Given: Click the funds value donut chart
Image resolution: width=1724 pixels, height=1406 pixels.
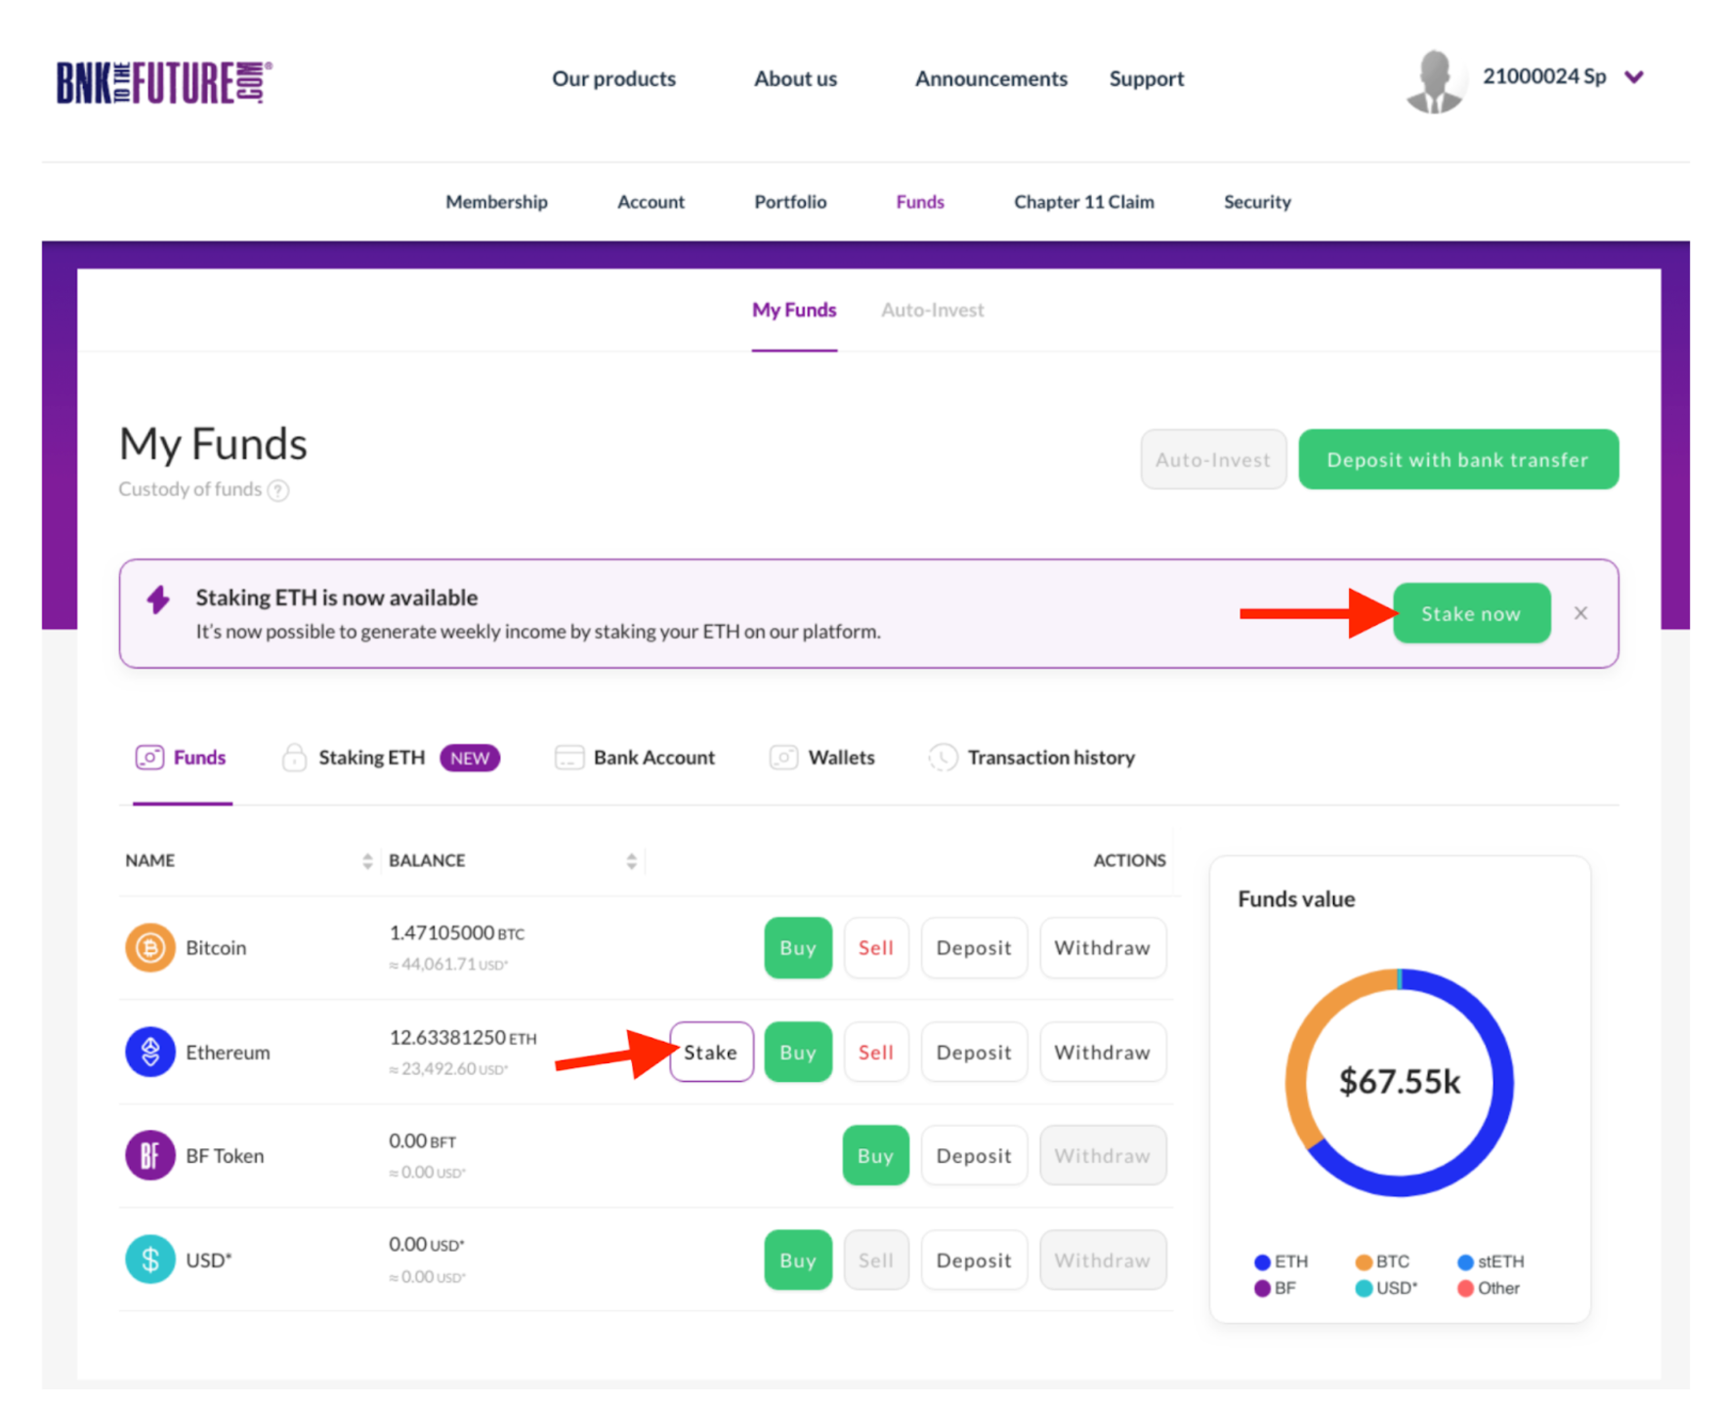Looking at the screenshot, I should pos(1400,1083).
